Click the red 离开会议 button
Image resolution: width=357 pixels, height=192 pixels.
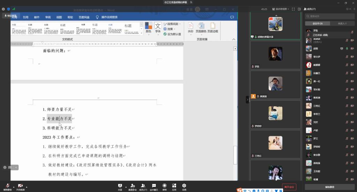click(289, 187)
